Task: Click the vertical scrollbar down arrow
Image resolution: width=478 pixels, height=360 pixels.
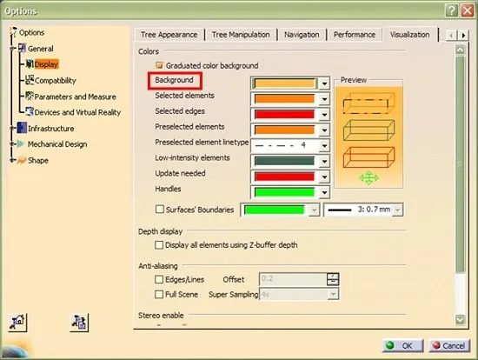Action: click(x=460, y=319)
